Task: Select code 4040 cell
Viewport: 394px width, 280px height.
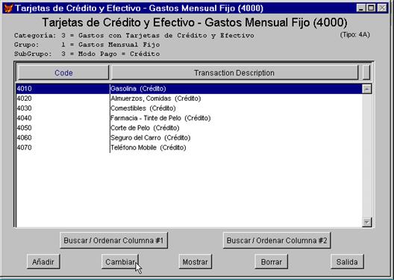Action: tap(63, 118)
